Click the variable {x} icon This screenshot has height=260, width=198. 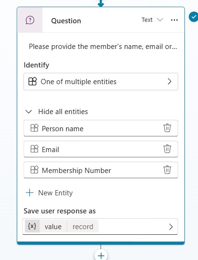32,226
